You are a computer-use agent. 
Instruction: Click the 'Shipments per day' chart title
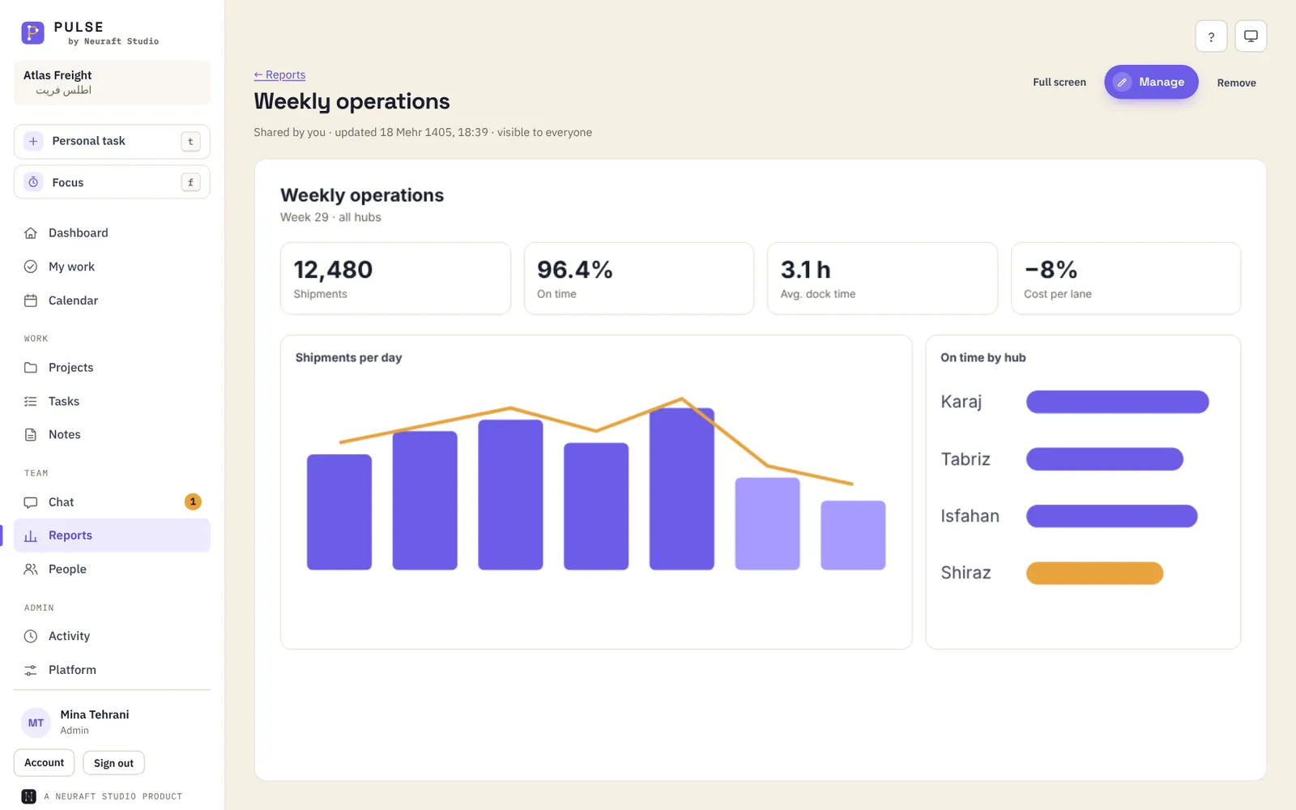click(348, 358)
